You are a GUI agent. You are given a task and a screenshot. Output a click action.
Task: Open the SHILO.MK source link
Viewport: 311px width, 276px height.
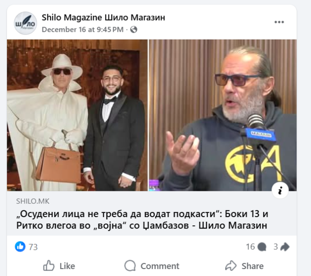click(33, 201)
